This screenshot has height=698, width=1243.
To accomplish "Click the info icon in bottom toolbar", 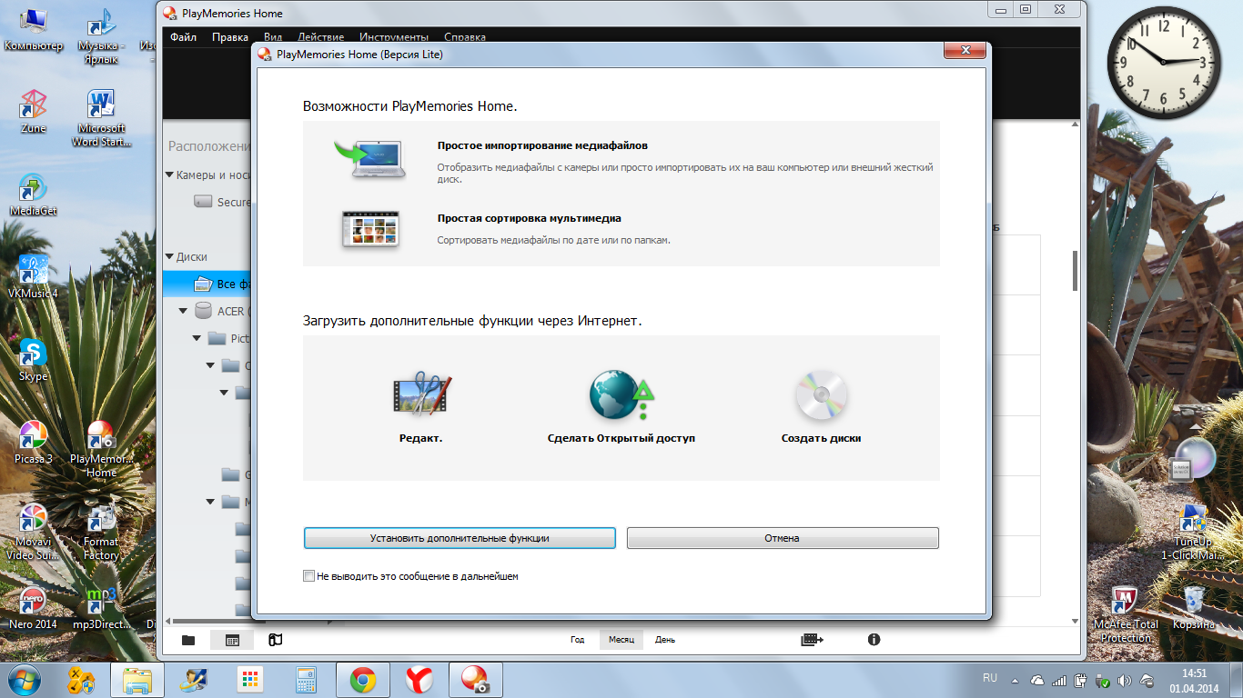I will [x=874, y=640].
